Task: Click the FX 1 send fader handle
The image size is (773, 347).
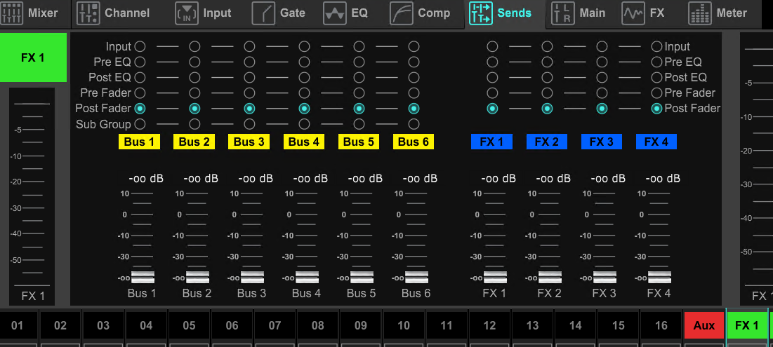Action: click(495, 278)
